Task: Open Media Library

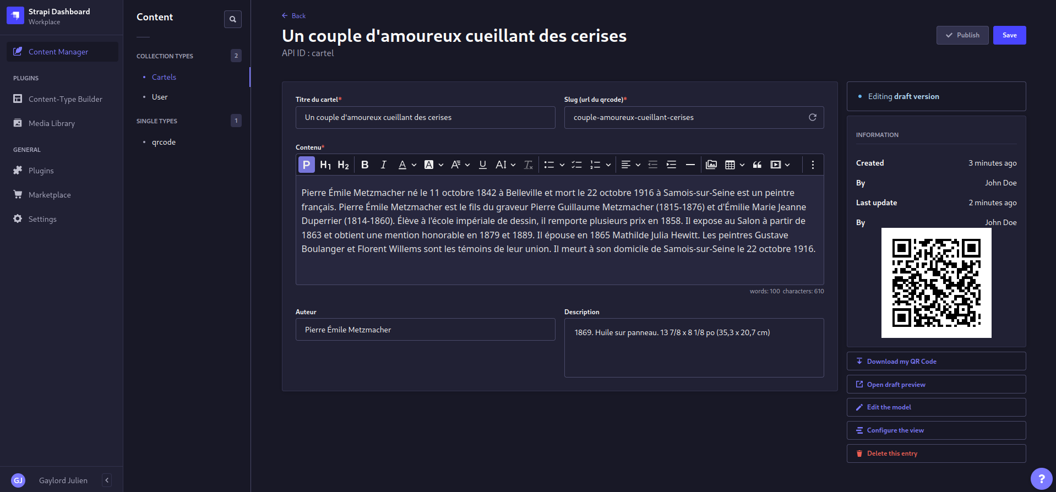Action: coord(62,123)
